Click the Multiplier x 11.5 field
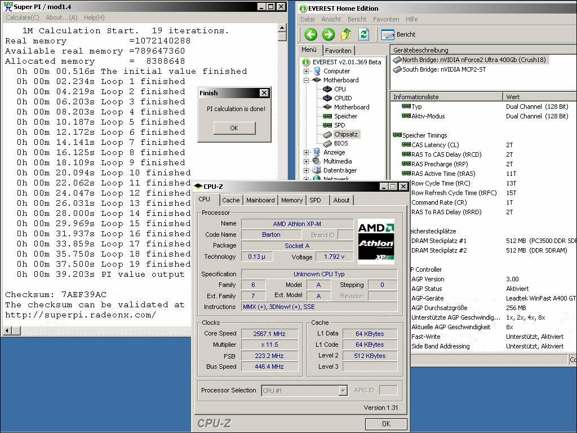This screenshot has height=433, width=577. pyautogui.click(x=269, y=344)
